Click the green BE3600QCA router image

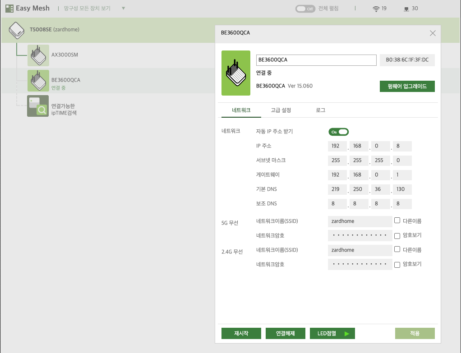point(236,73)
